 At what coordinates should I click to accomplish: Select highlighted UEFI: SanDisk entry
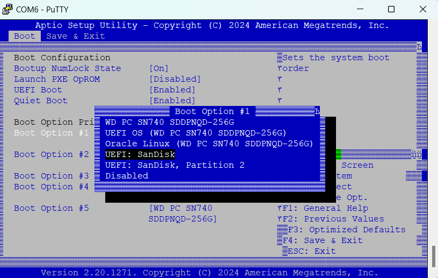pyautogui.click(x=140, y=154)
